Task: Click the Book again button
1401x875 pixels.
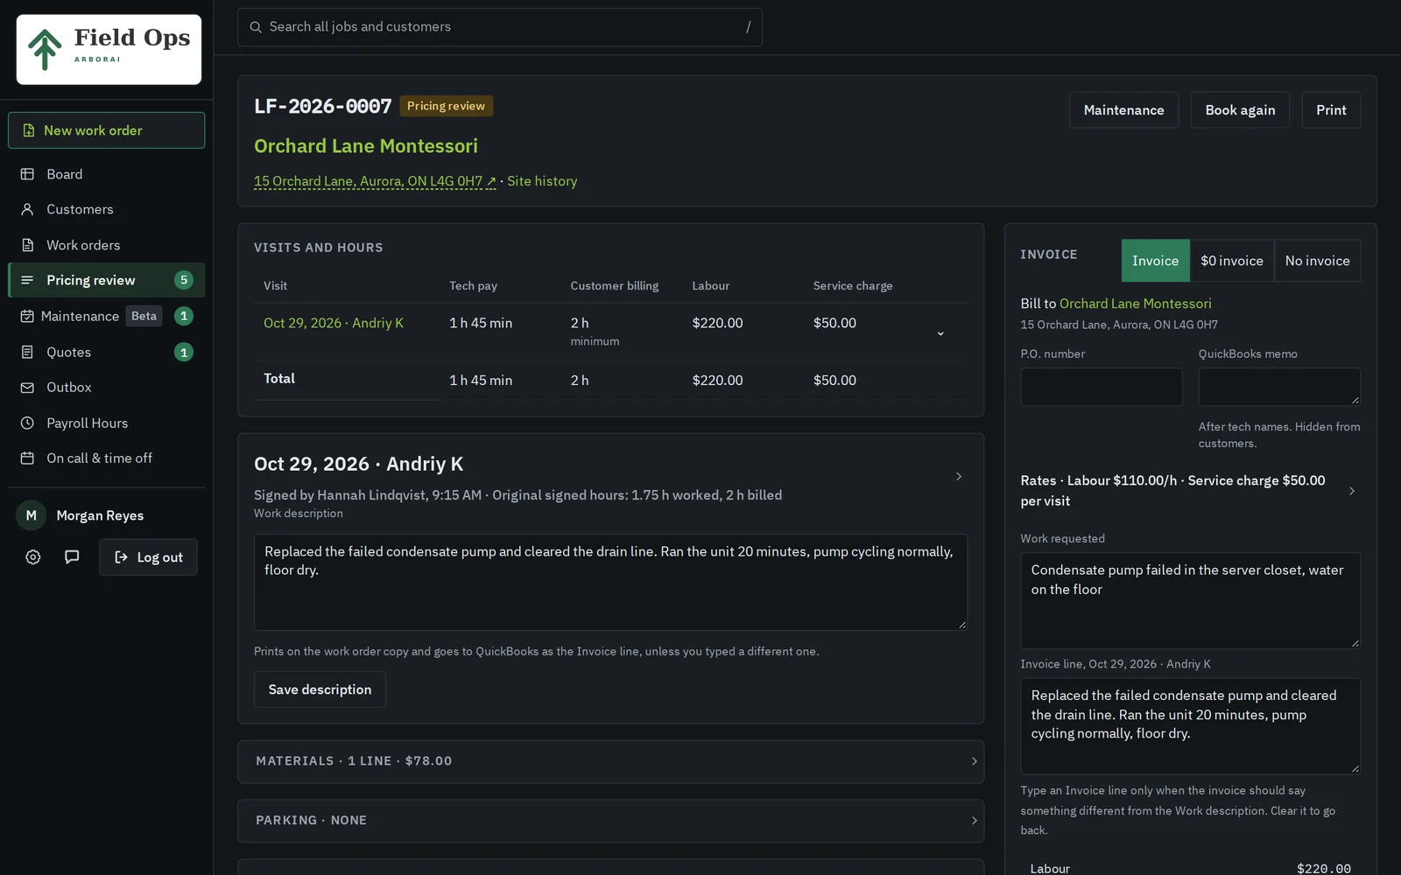Action: [1240, 110]
